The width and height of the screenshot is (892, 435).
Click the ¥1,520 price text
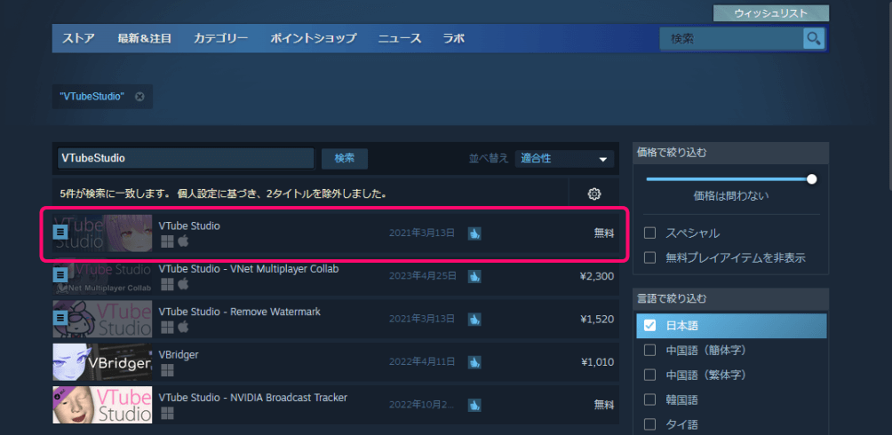coord(597,319)
